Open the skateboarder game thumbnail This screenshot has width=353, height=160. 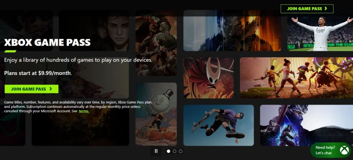point(219,125)
